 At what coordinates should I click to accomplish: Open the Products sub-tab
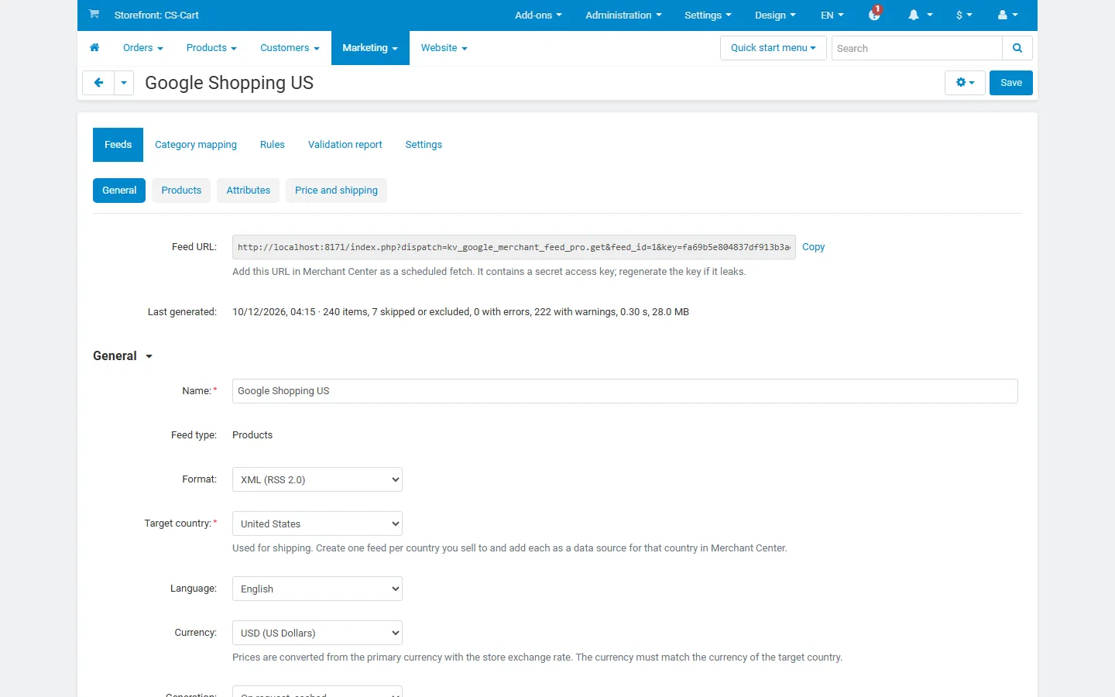(181, 191)
